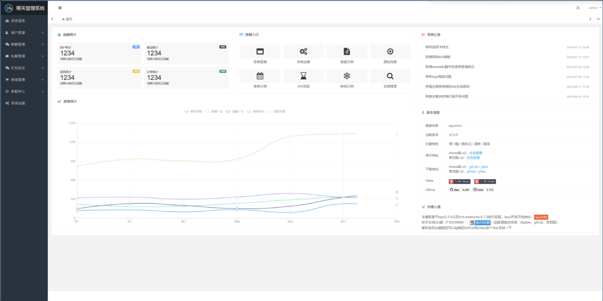Click the Gitee Stars badge
603x301 pixels.
coord(459,182)
